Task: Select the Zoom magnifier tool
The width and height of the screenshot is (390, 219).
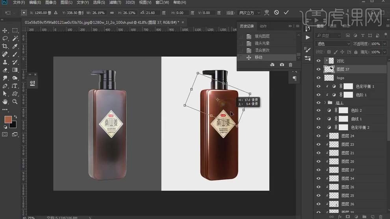Action: [x=15, y=101]
